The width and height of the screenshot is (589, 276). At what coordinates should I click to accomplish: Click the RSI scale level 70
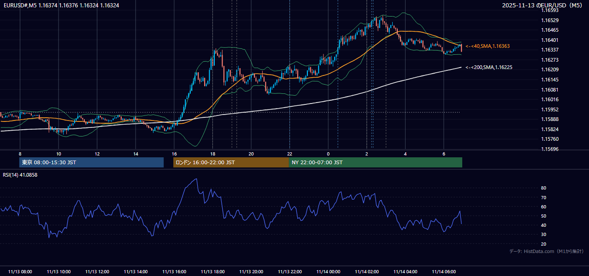[544, 198]
